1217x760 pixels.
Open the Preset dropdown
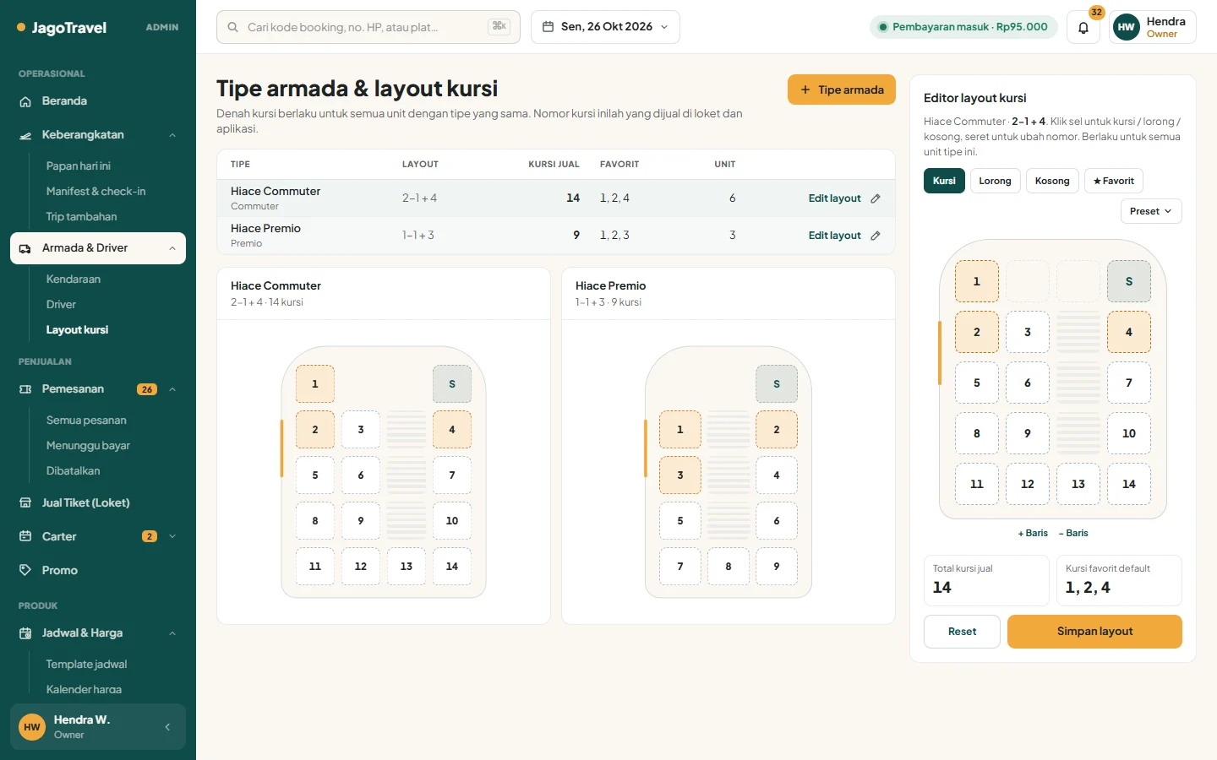coord(1151,211)
